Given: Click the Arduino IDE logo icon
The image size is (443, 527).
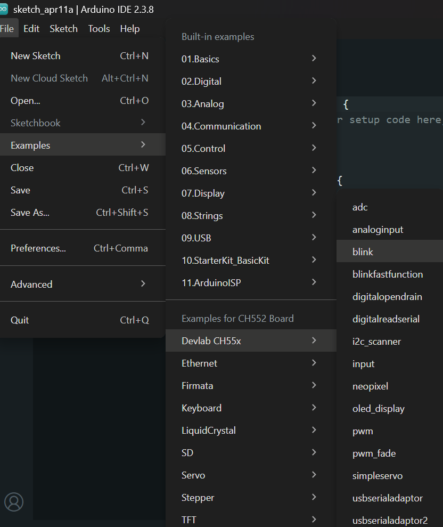Looking at the screenshot, I should (x=3, y=10).
